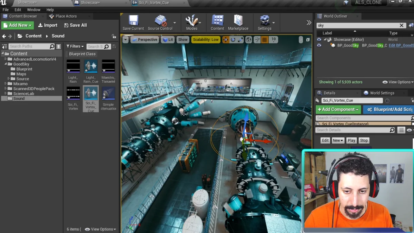Click the viewport Show button
414x233 pixels.
coord(183,40)
